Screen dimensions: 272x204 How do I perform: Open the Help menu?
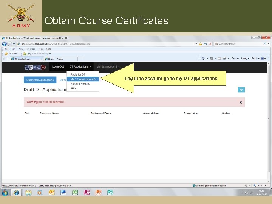pyautogui.click(x=49, y=49)
